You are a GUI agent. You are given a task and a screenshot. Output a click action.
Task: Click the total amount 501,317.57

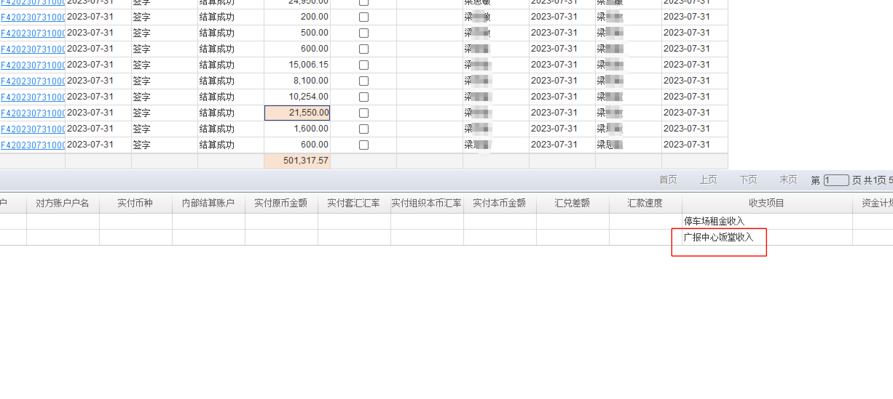coord(297,161)
